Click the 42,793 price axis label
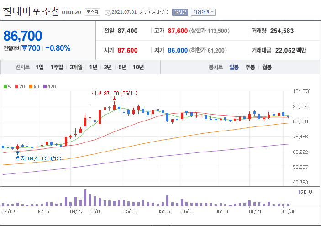This screenshot has height=226, width=321. [300, 182]
